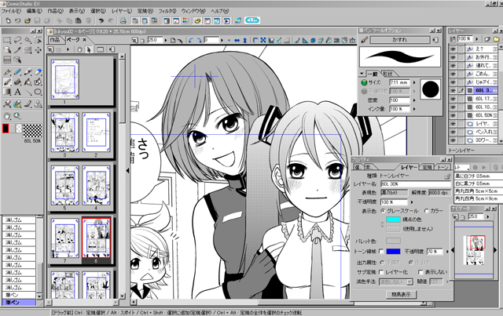This screenshot has height=316, width=503.
Task: Select the straight line tool
Action: pyautogui.click(x=28, y=93)
